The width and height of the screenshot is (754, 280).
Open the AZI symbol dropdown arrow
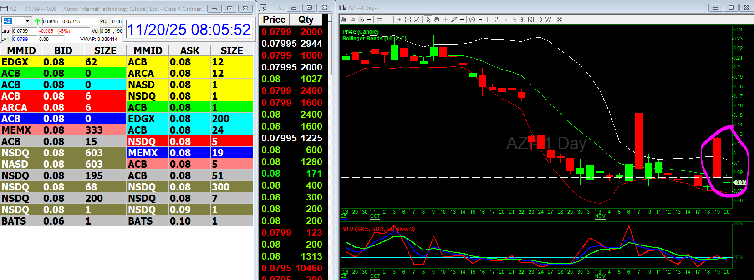pyautogui.click(x=27, y=21)
